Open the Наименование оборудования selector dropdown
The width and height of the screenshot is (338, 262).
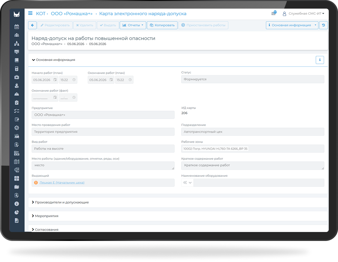[187, 183]
